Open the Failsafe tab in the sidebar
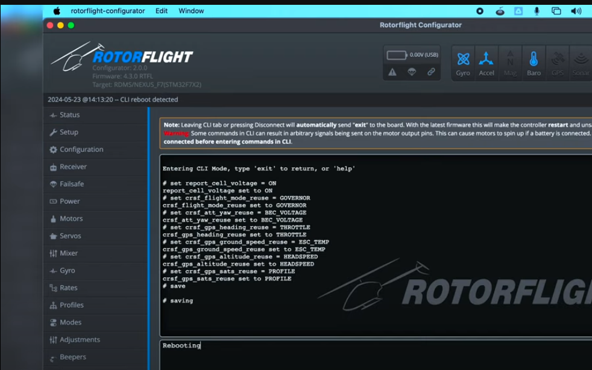This screenshot has height=370, width=592. pos(95,184)
